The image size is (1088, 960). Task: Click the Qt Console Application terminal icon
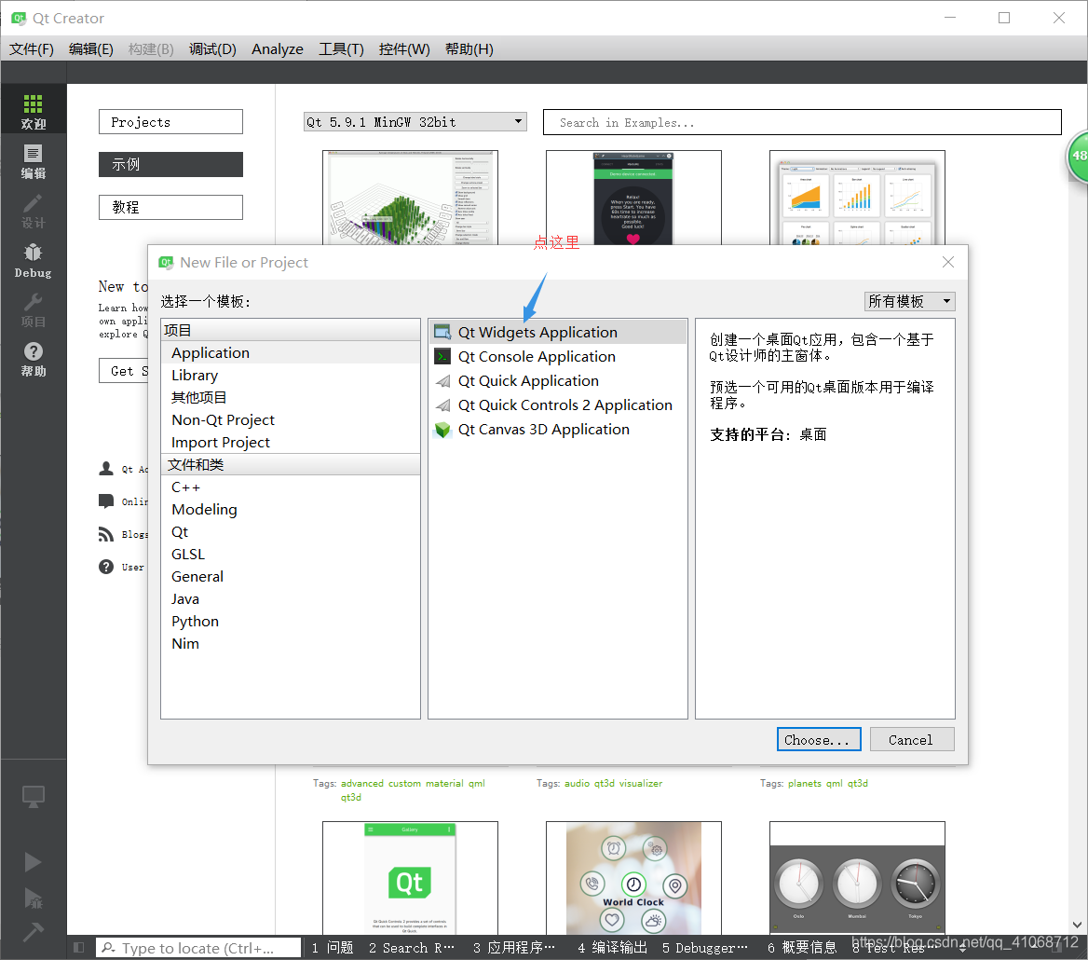(442, 357)
